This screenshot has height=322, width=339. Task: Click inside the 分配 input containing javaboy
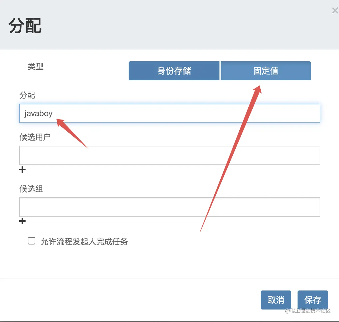point(169,113)
